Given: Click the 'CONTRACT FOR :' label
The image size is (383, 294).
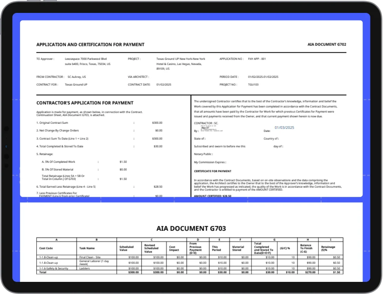Looking at the screenshot, I should 47,85.
